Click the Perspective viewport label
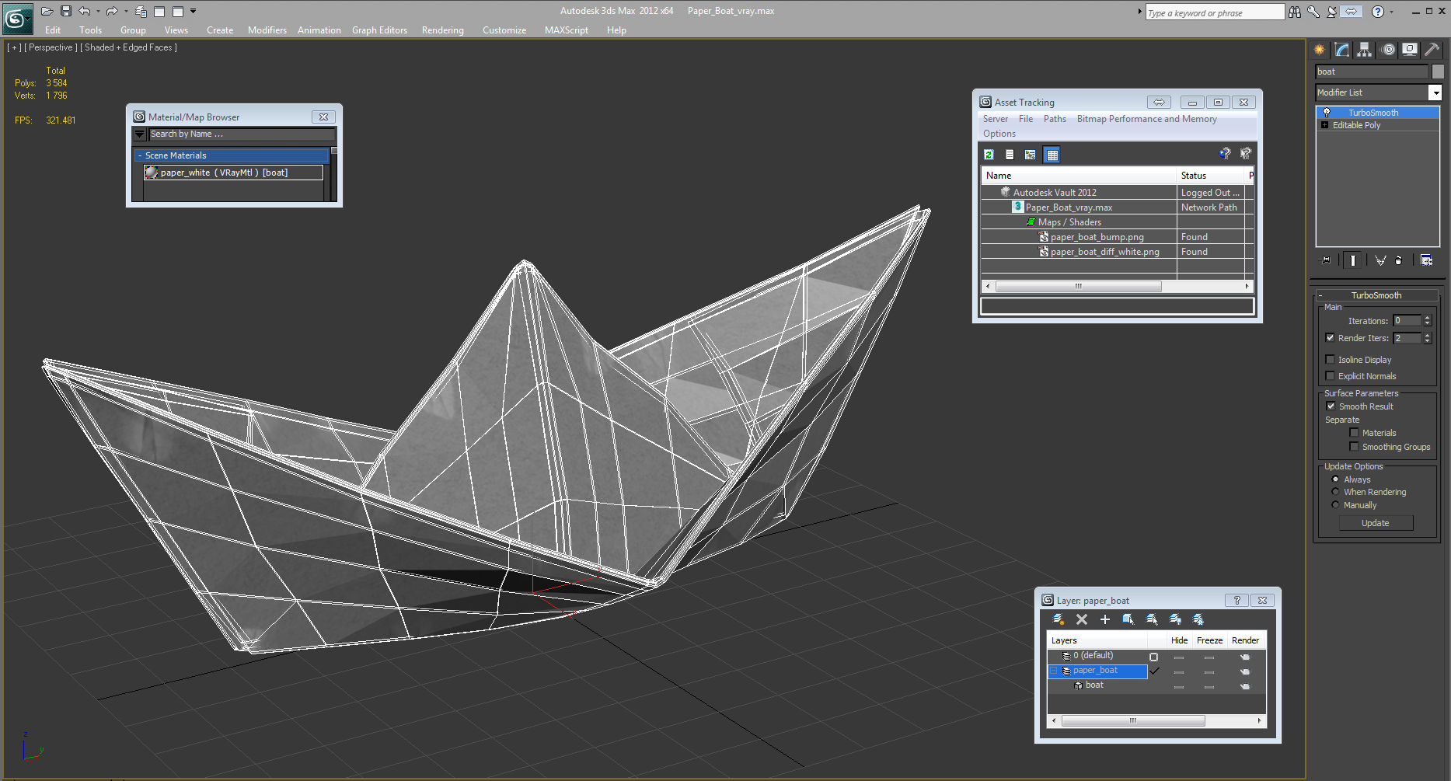The width and height of the screenshot is (1451, 781). pos(51,47)
